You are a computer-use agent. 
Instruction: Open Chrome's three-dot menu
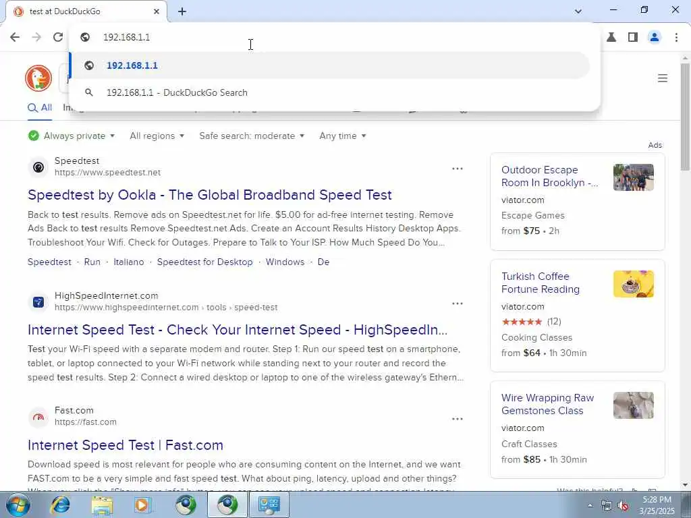(x=676, y=37)
